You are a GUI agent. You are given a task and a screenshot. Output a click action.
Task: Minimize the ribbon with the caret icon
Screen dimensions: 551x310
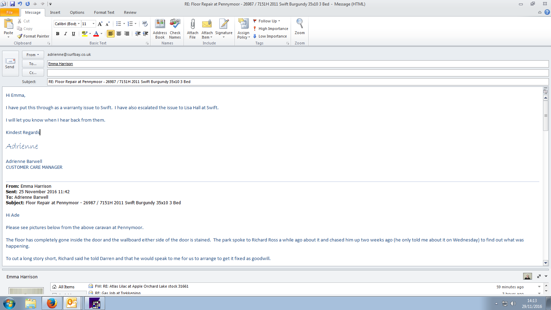tap(540, 12)
